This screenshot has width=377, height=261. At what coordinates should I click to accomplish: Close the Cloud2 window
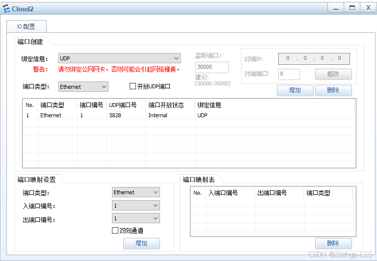(x=368, y=8)
